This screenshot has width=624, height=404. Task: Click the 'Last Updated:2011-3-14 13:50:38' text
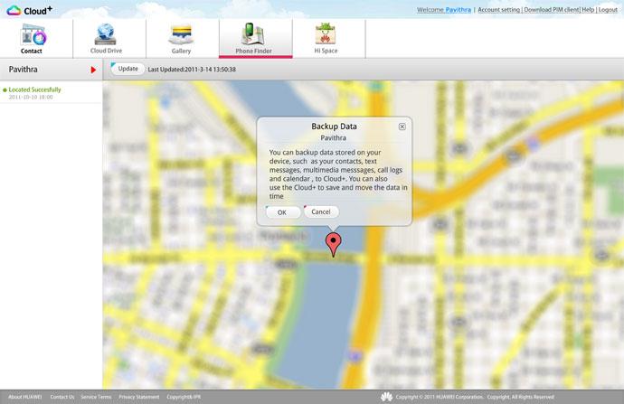coord(192,70)
